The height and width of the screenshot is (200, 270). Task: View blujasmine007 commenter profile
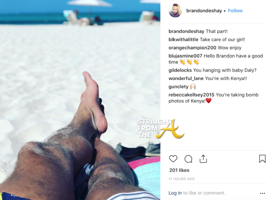coord(185,56)
